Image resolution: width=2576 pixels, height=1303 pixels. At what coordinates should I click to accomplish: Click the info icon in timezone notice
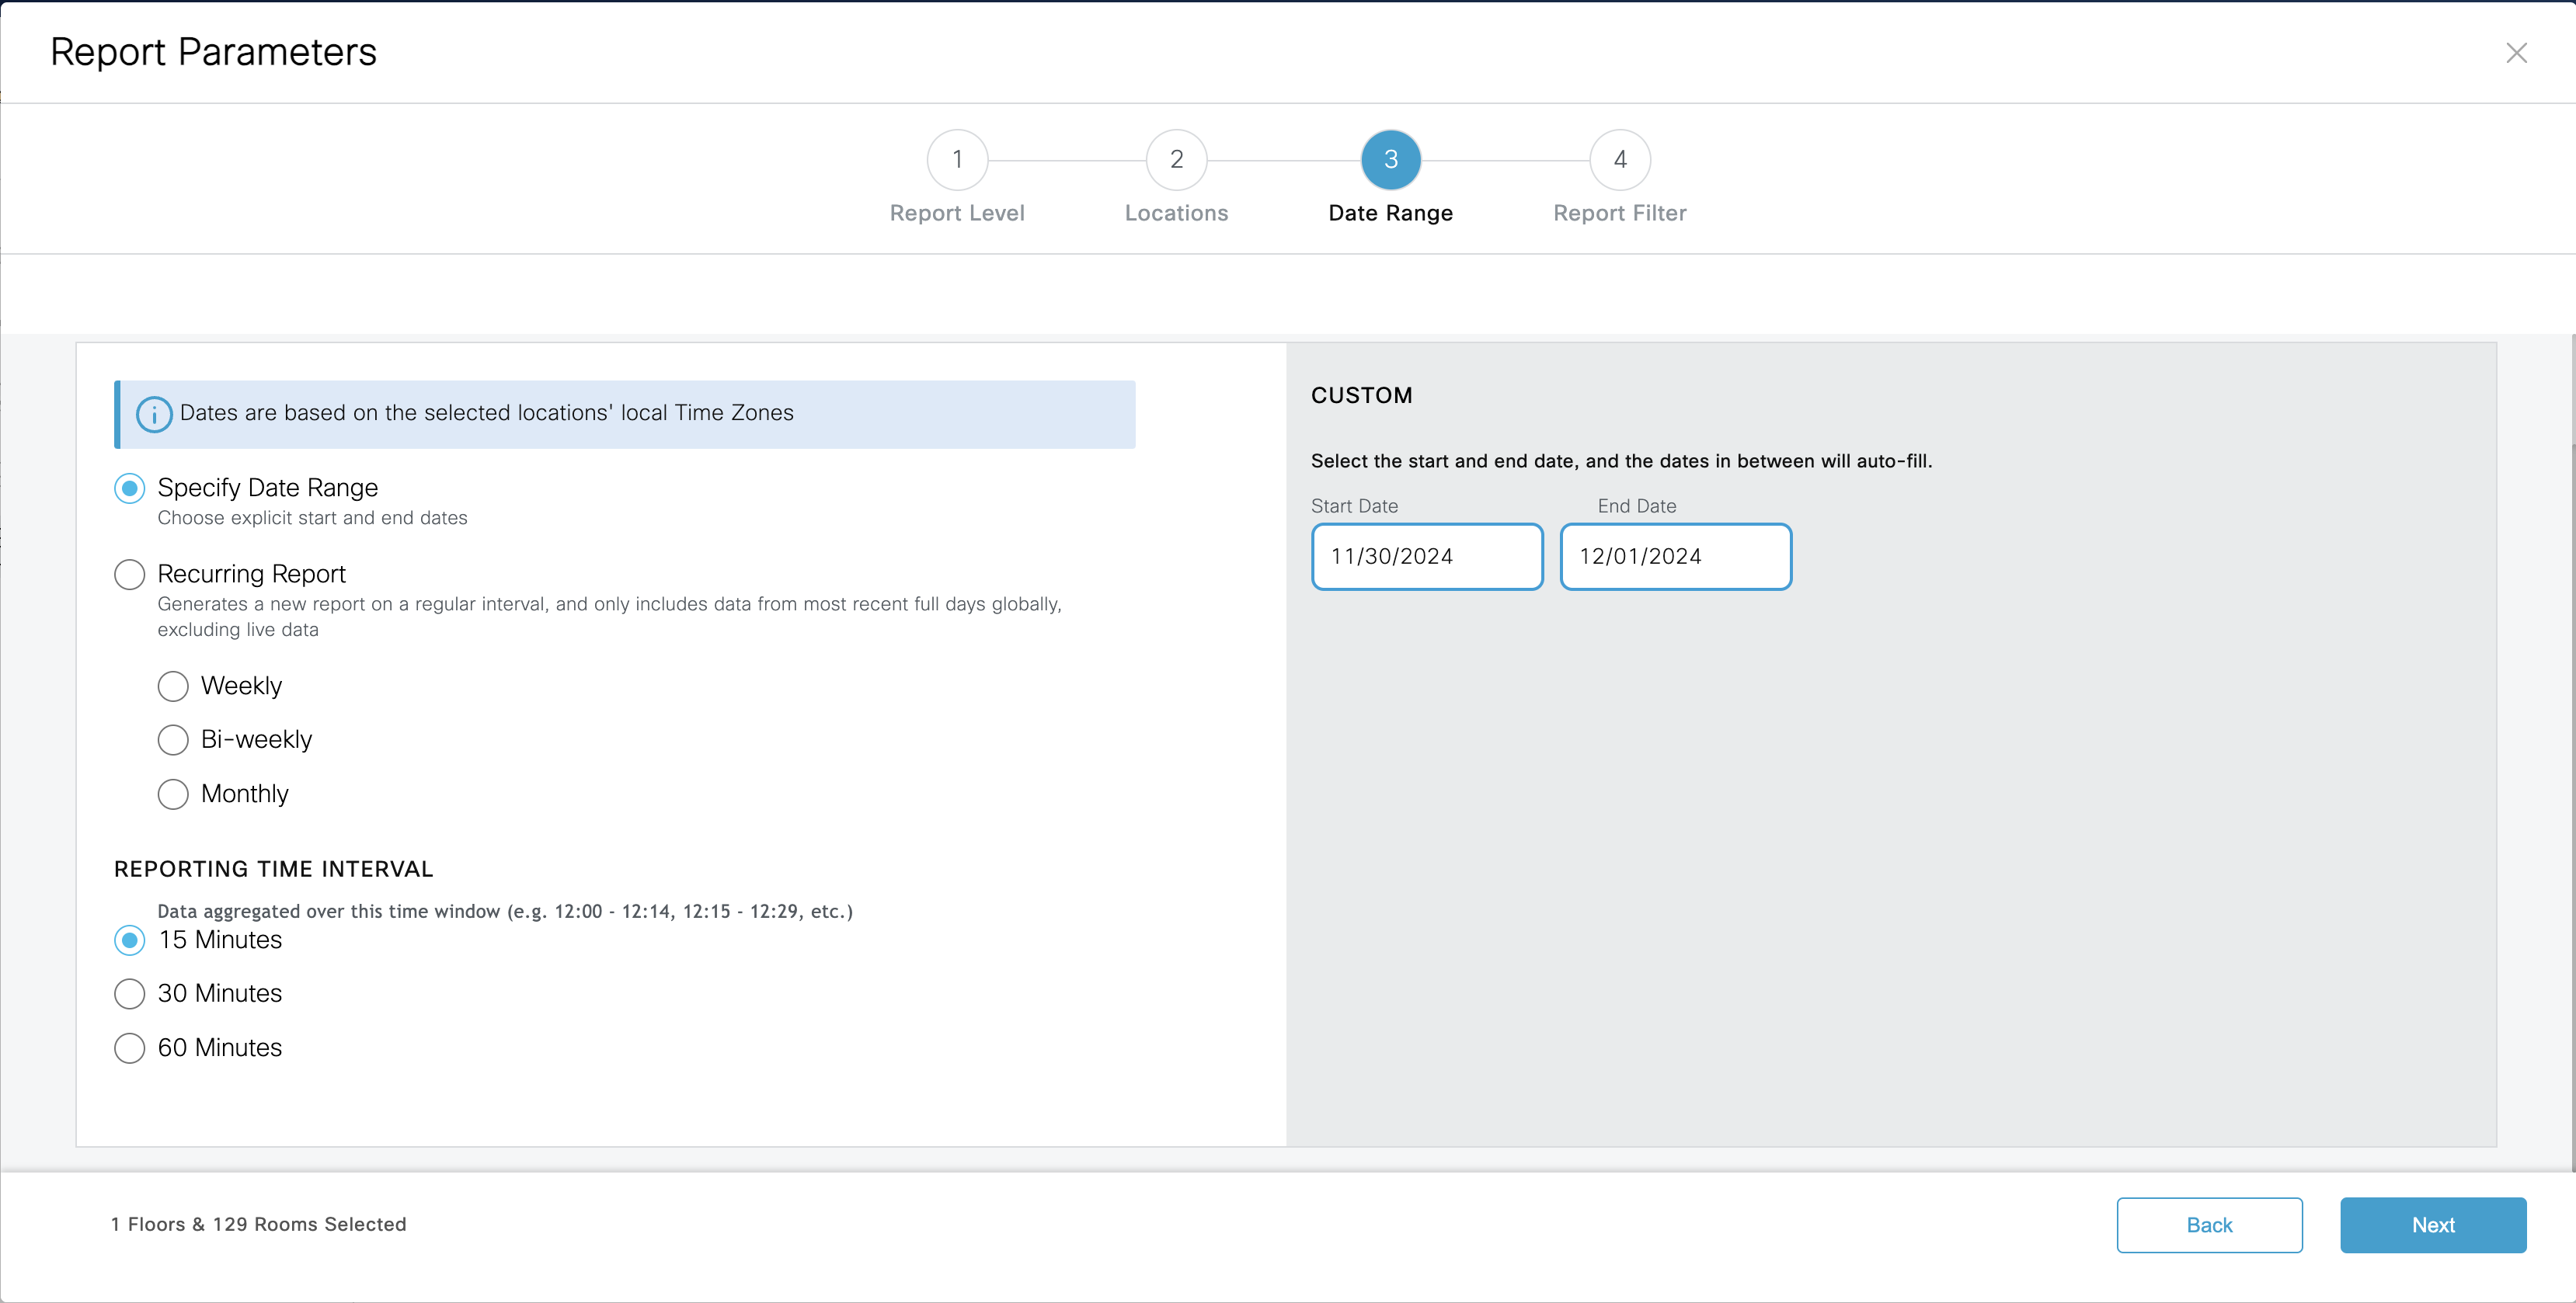click(x=153, y=414)
